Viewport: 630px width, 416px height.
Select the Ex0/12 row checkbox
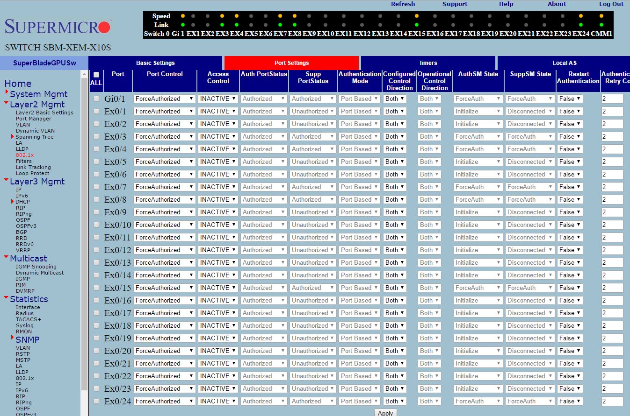(x=96, y=250)
